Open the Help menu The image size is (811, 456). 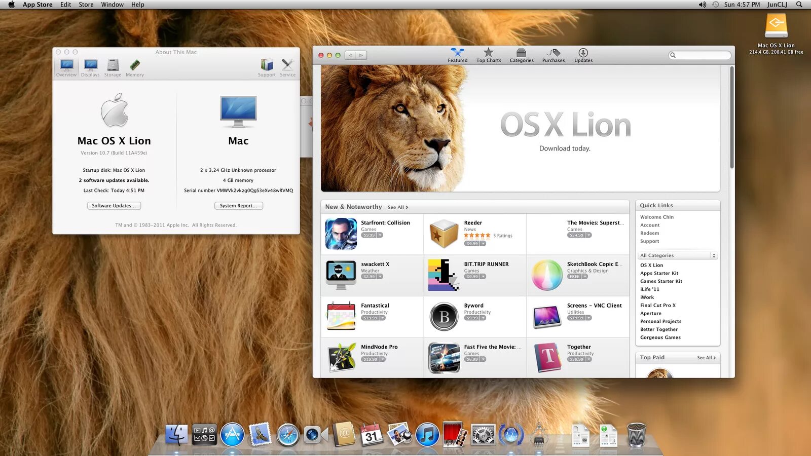138,5
